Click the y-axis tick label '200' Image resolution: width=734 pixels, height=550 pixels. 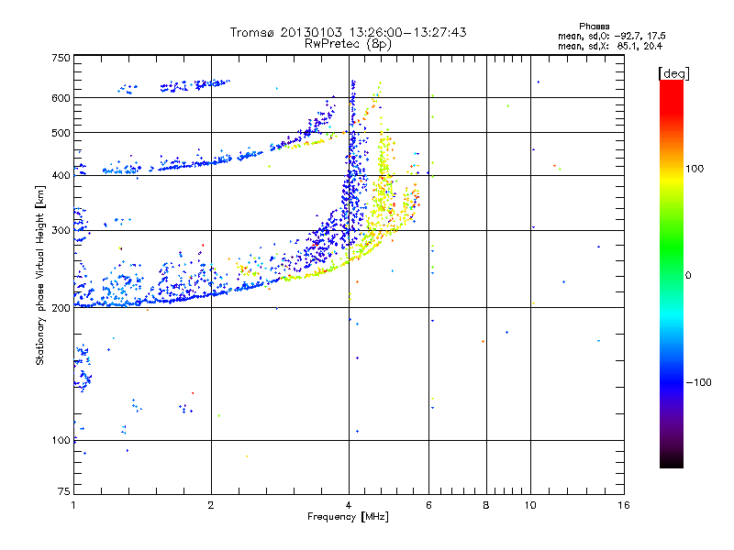[61, 308]
